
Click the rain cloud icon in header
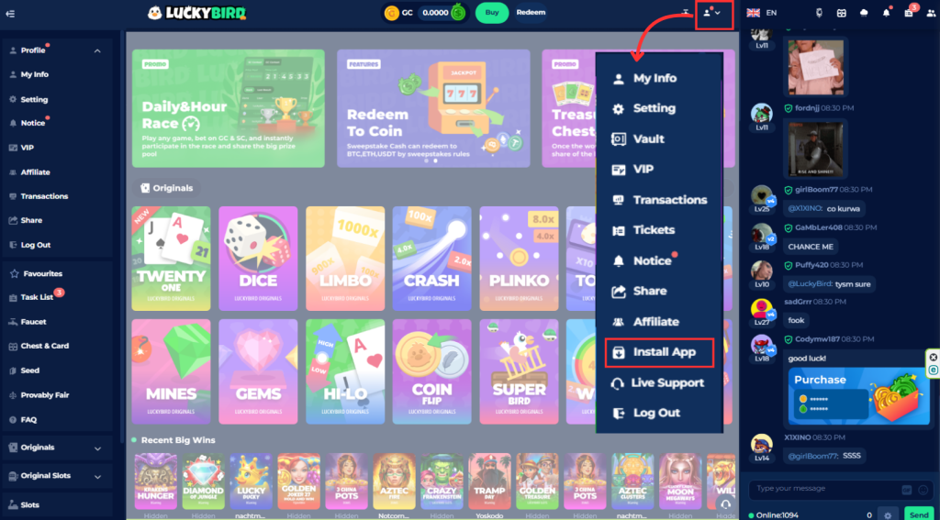click(864, 13)
